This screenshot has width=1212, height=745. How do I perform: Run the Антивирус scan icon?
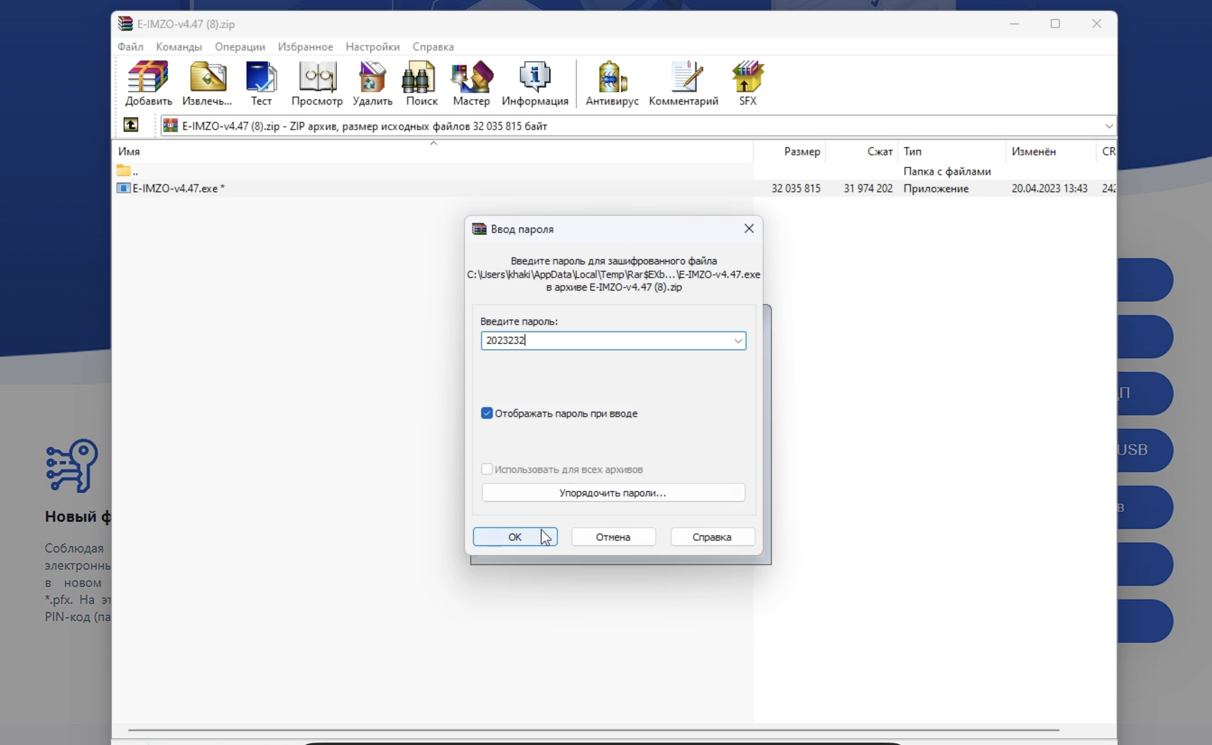[x=611, y=83]
